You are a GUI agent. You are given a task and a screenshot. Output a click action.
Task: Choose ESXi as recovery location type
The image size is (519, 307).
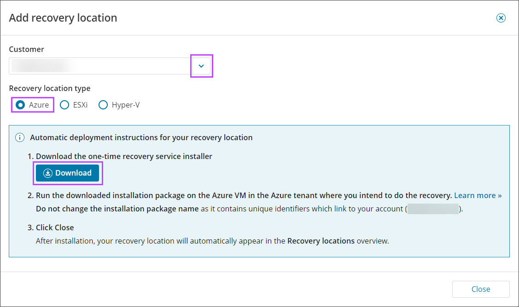point(65,105)
